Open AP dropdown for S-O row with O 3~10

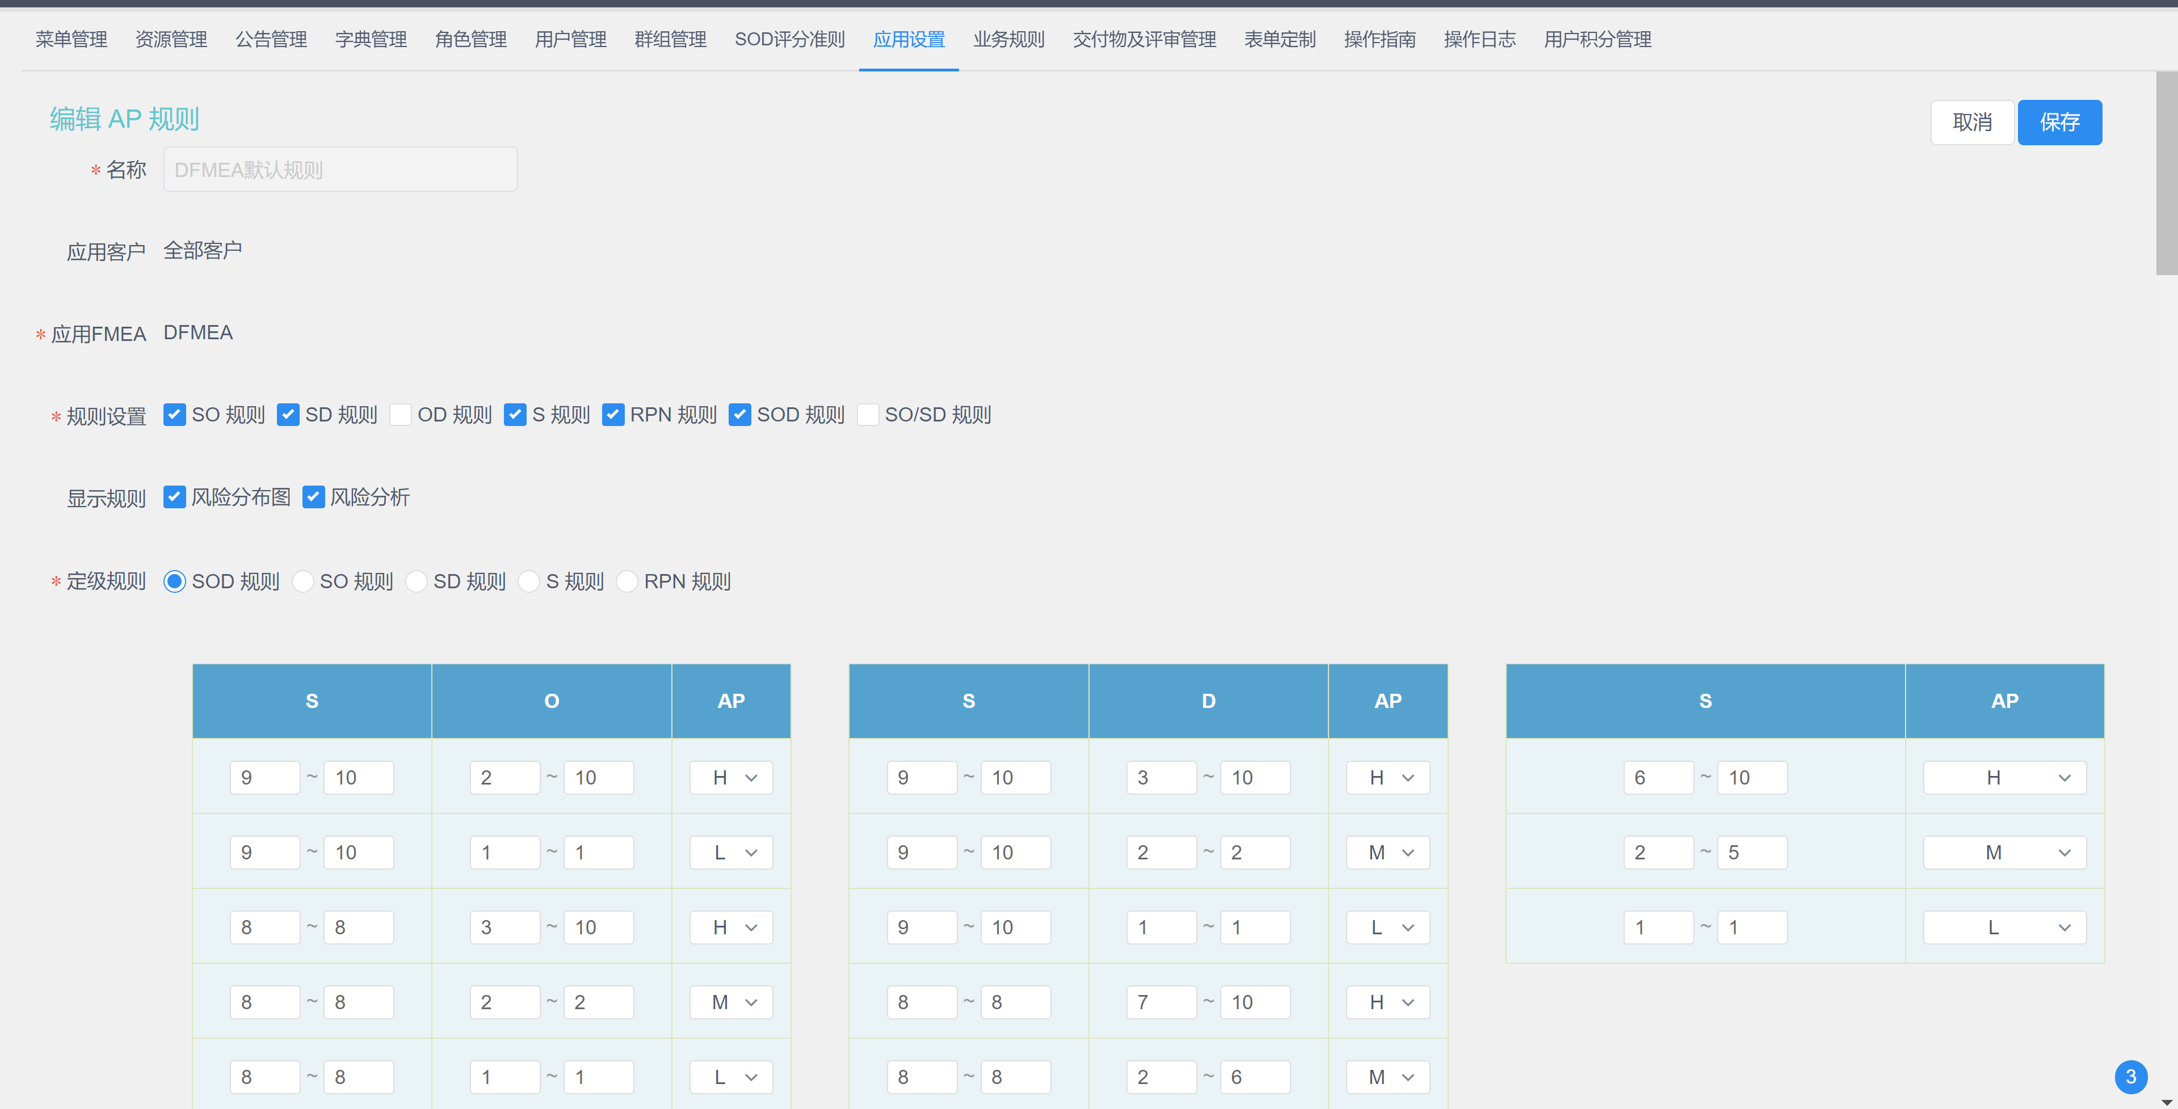pyautogui.click(x=731, y=927)
